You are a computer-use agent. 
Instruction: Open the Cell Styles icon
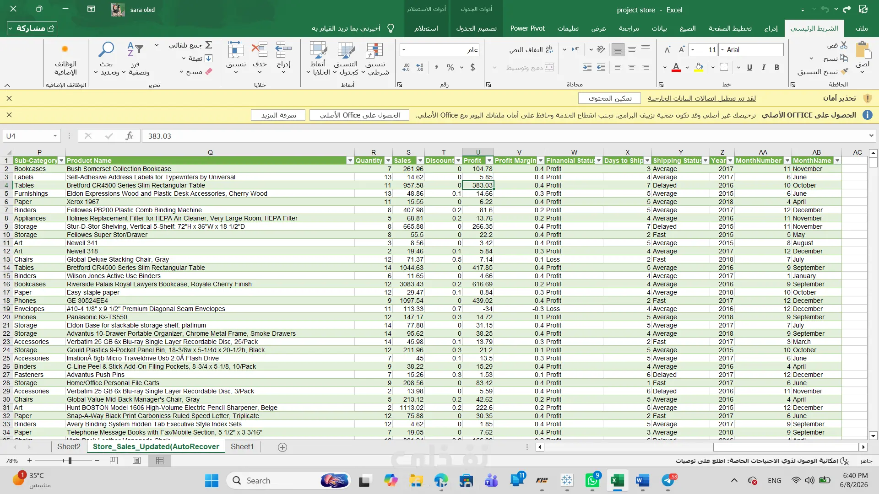[318, 50]
